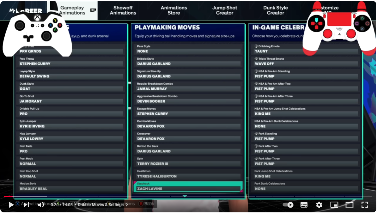The height and width of the screenshot is (213, 377).
Task: Switch to miniplayer mode
Action: 334,205
